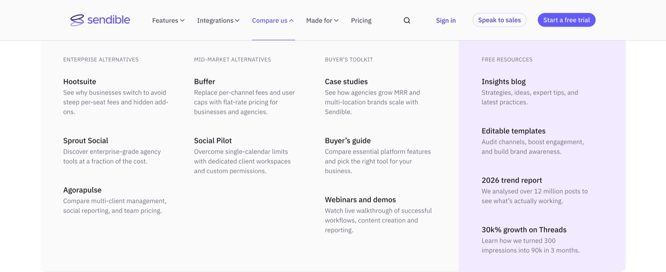Click "Strategies, ideas, expert tips" description

pos(530,97)
